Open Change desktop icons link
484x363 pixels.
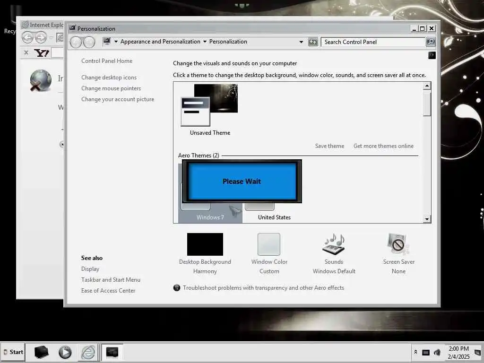point(109,78)
